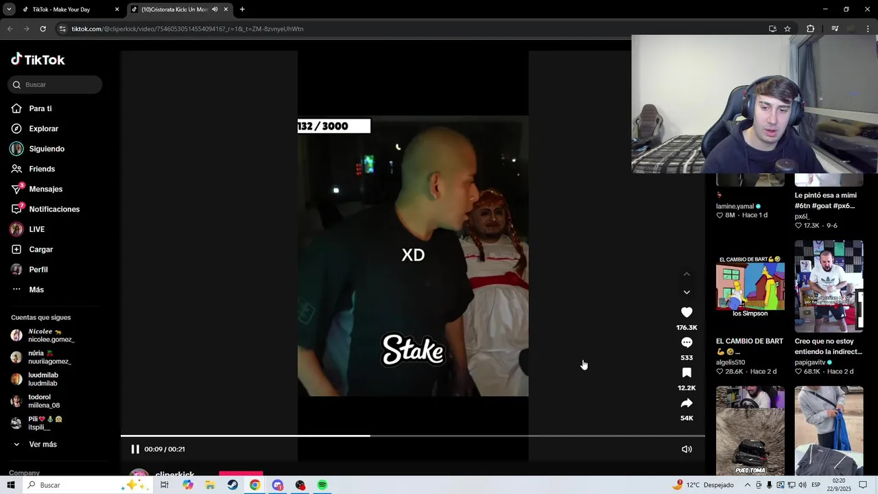
Task: Open the comments bubble icon
Action: point(687,342)
